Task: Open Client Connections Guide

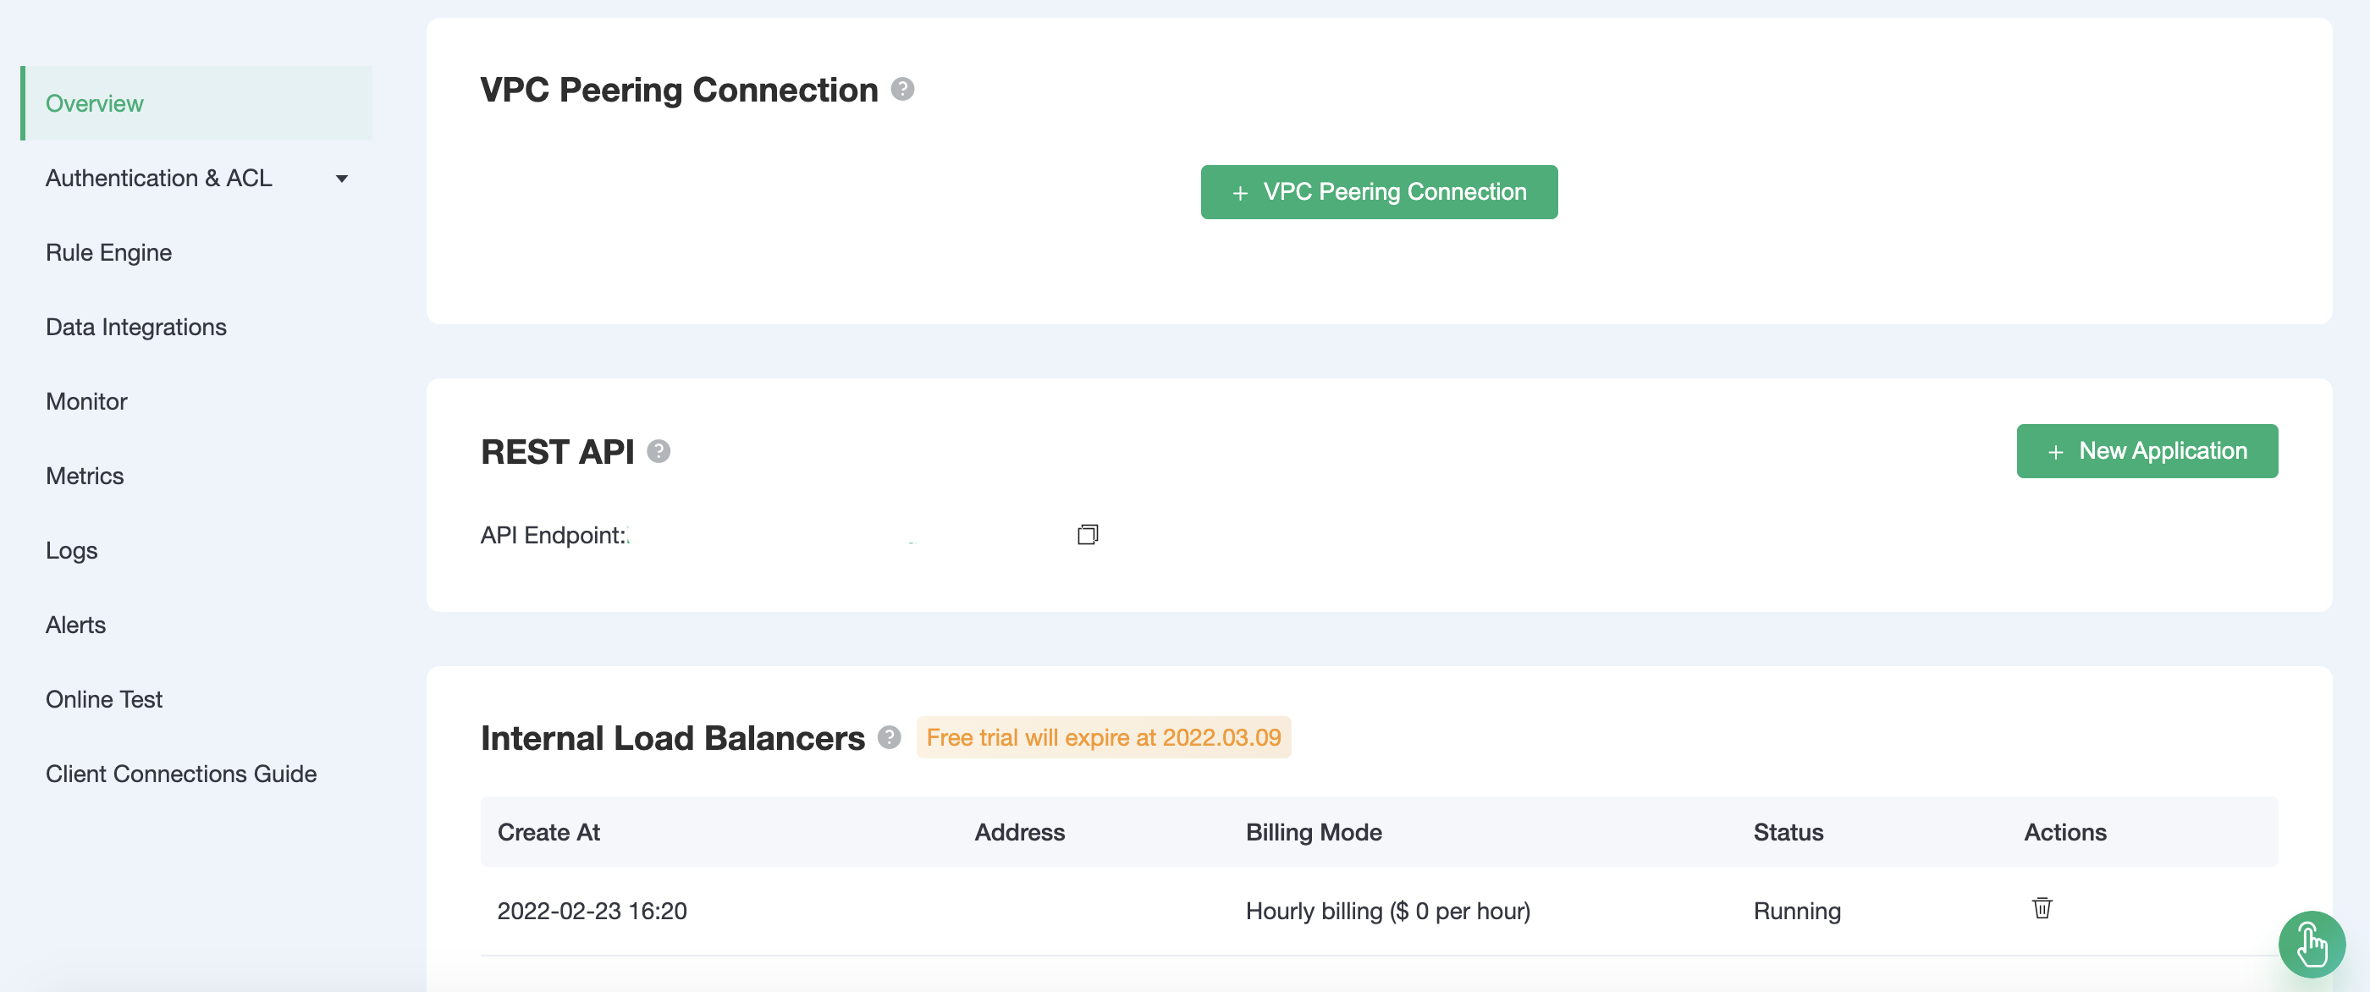Action: coord(181,774)
